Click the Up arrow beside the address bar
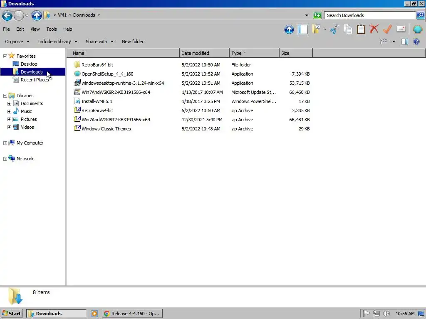 tap(37, 15)
